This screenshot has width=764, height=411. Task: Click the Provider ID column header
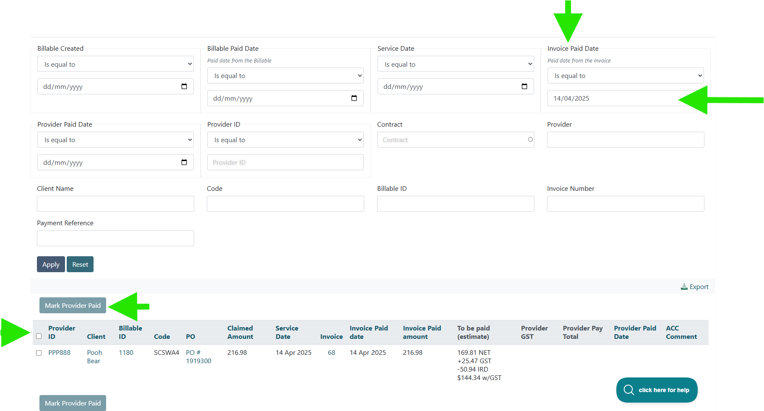click(x=62, y=332)
